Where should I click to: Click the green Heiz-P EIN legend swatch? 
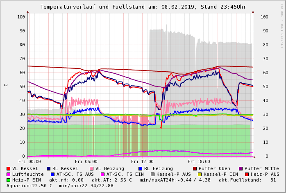[9, 180]
